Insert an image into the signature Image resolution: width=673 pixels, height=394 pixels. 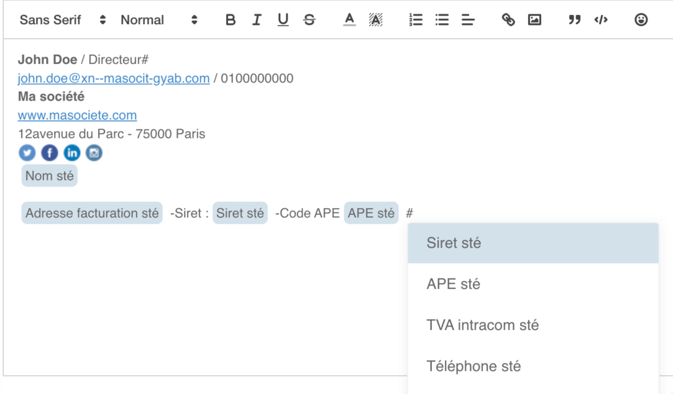534,20
